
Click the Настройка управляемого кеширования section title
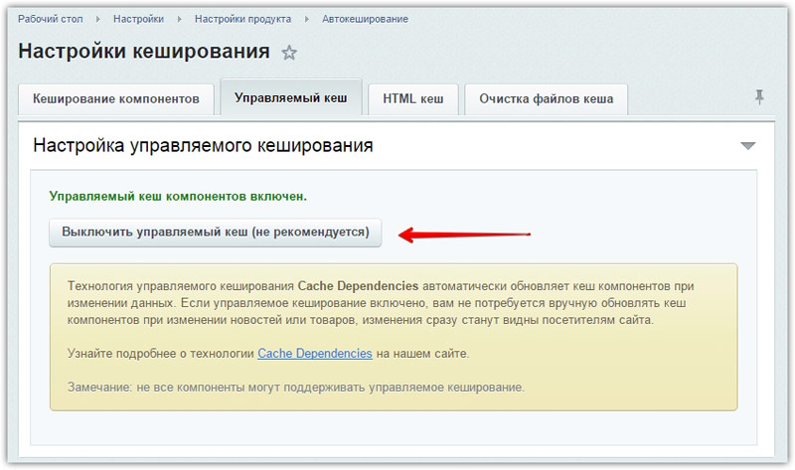point(203,145)
